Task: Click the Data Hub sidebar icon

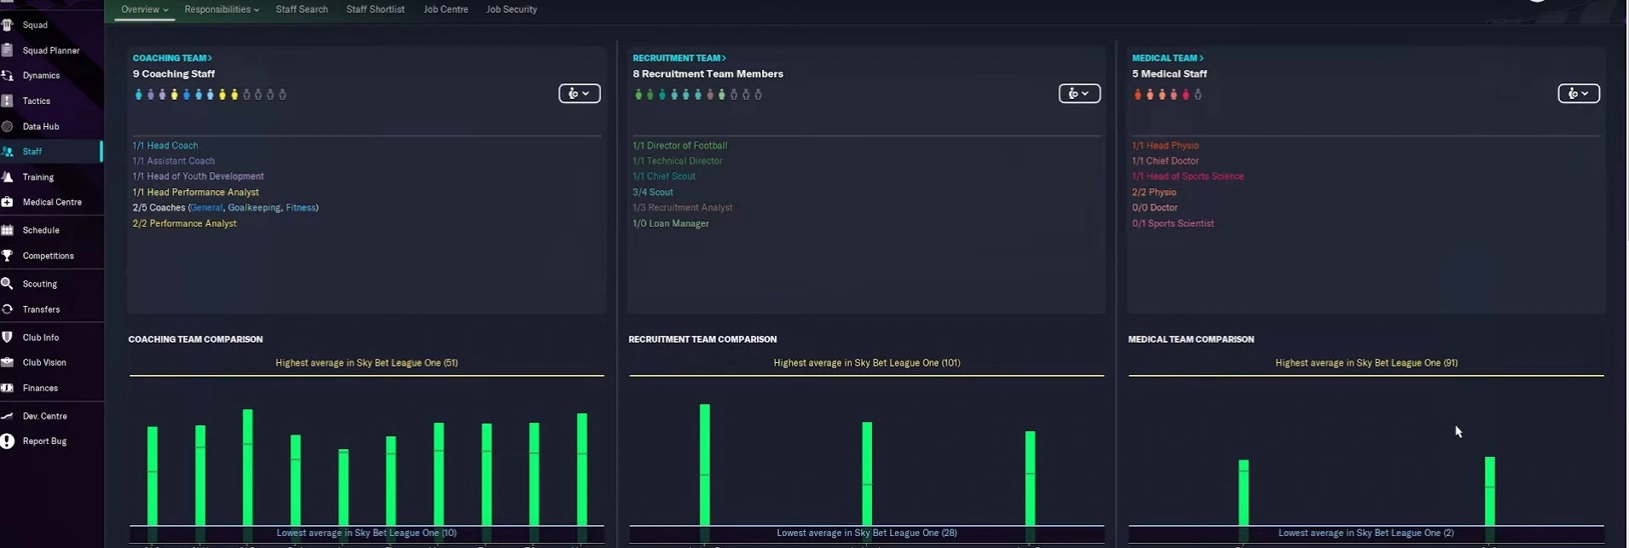Action: click(8, 126)
